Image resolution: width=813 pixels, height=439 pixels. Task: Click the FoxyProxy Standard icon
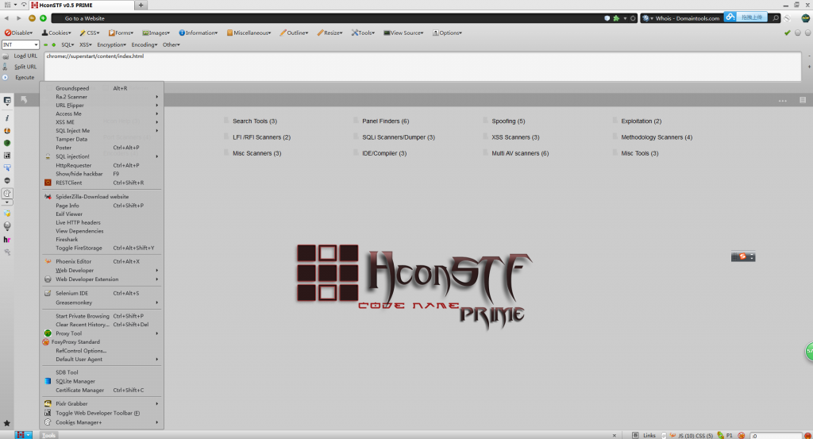coord(46,342)
